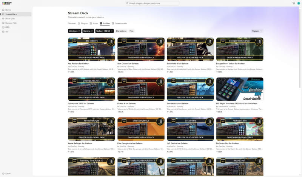The height and width of the screenshot is (177, 302).
Task: Toggle the Free filter
Action: pos(131,31)
